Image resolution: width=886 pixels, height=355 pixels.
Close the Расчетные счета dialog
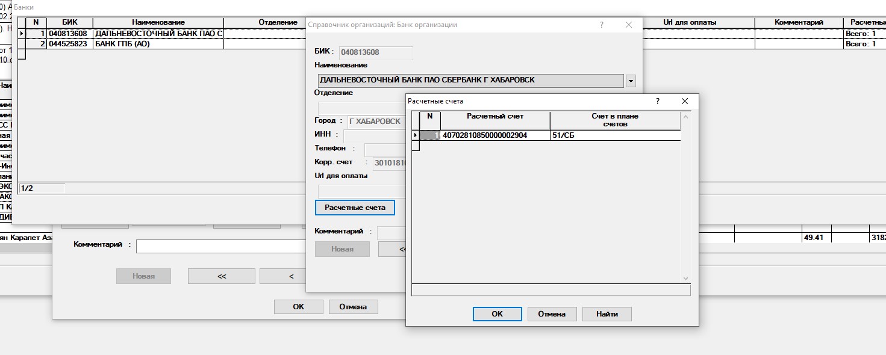coord(685,102)
